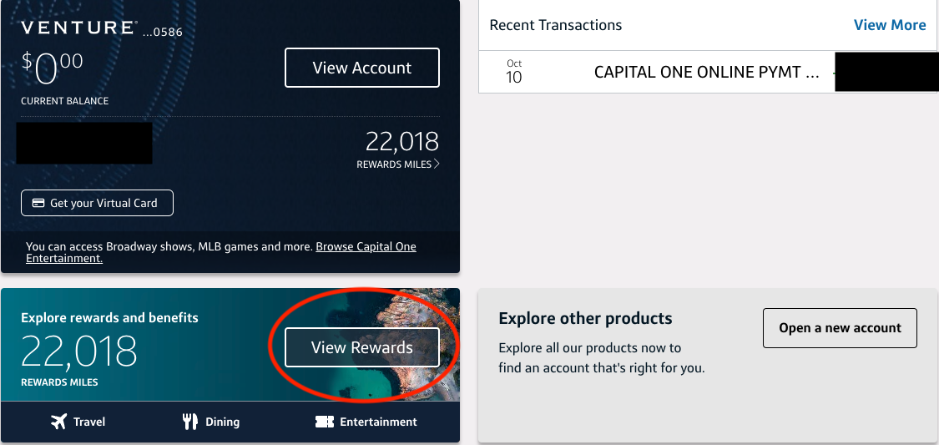Image resolution: width=939 pixels, height=445 pixels.
Task: Open a new account
Action: 840,328
